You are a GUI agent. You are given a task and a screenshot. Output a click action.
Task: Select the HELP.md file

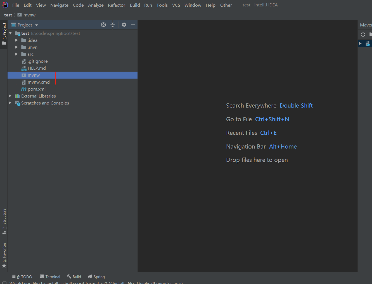[x=37, y=68]
